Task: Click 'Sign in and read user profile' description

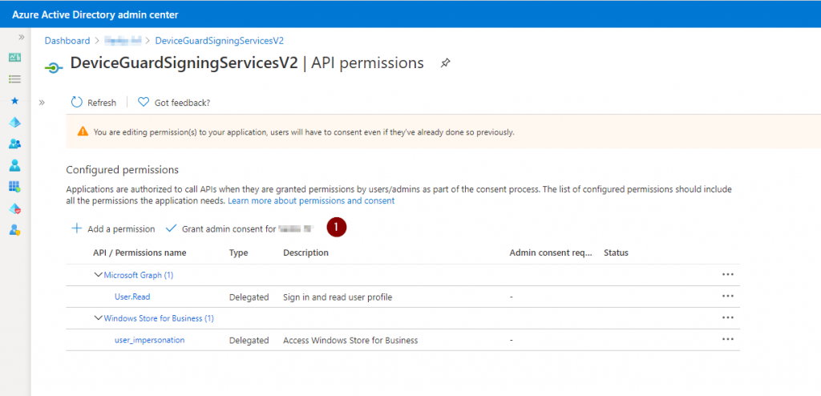Action: click(338, 297)
